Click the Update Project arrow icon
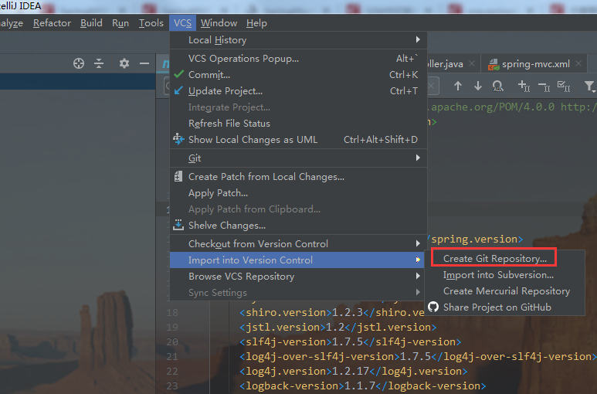The image size is (597, 394). click(178, 90)
